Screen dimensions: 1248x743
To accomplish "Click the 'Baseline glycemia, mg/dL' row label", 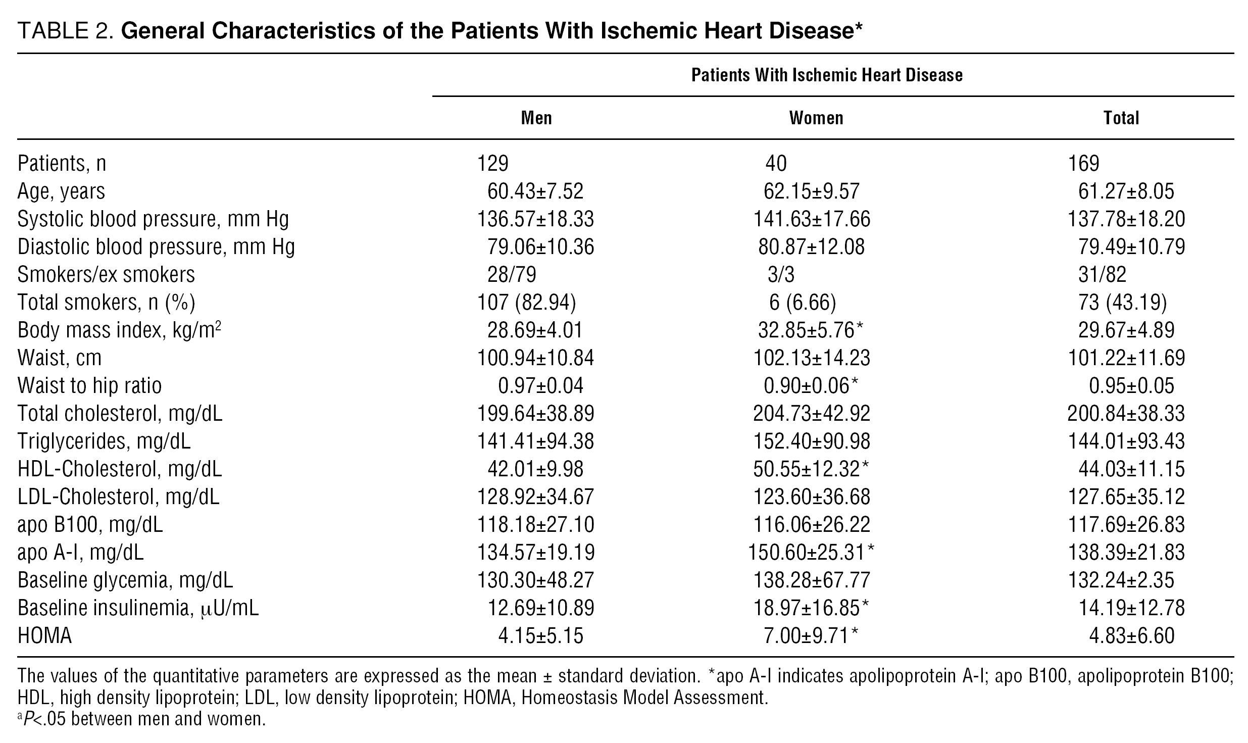I will tap(125, 580).
